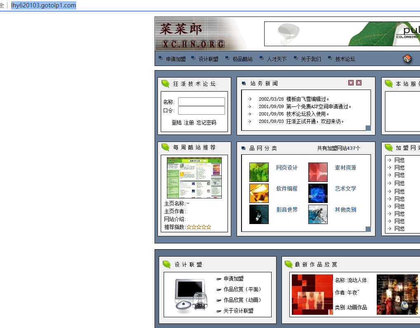Click the orange 软件编程 category icon
The height and width of the screenshot is (328, 420).
(259, 193)
